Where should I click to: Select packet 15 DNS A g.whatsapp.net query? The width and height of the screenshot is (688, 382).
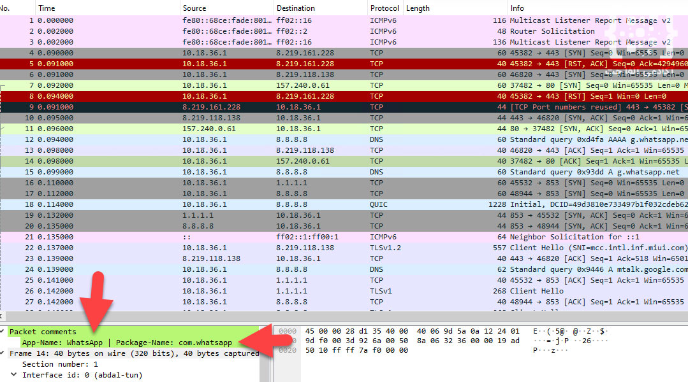344,172
